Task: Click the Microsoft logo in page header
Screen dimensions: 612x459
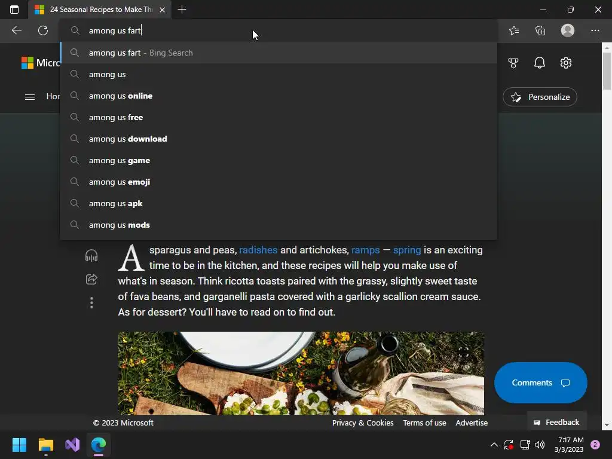Action: pos(41,62)
